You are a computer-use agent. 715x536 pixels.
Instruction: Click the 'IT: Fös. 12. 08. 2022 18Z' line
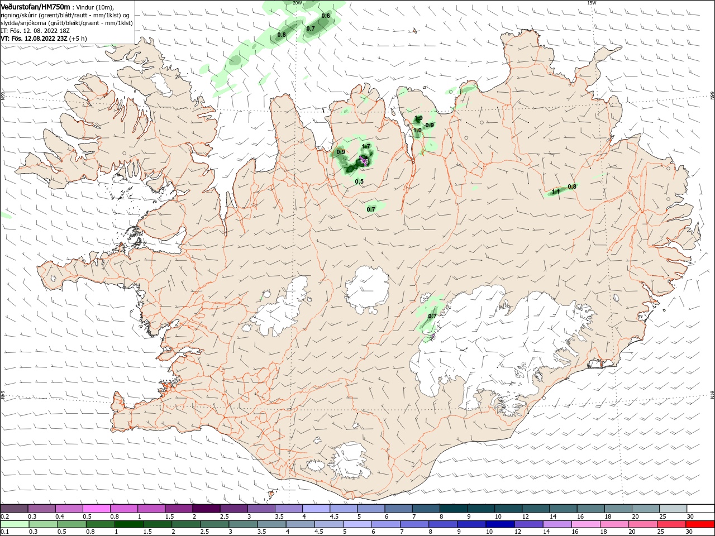point(34,31)
